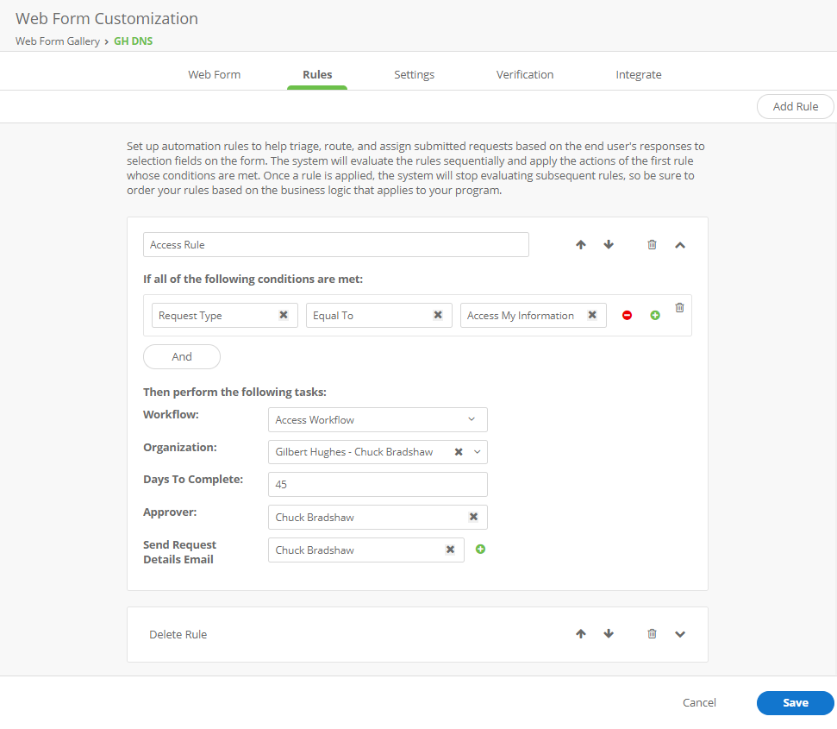Delete the Access Rule with its trash icon
The width and height of the screenshot is (837, 729).
(x=652, y=244)
